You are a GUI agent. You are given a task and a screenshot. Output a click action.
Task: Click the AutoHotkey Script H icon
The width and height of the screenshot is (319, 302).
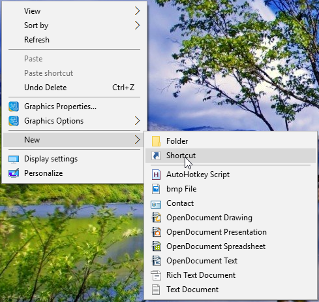point(156,175)
